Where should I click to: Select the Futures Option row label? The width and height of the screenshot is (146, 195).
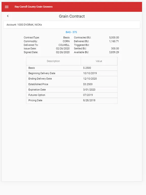(37, 95)
